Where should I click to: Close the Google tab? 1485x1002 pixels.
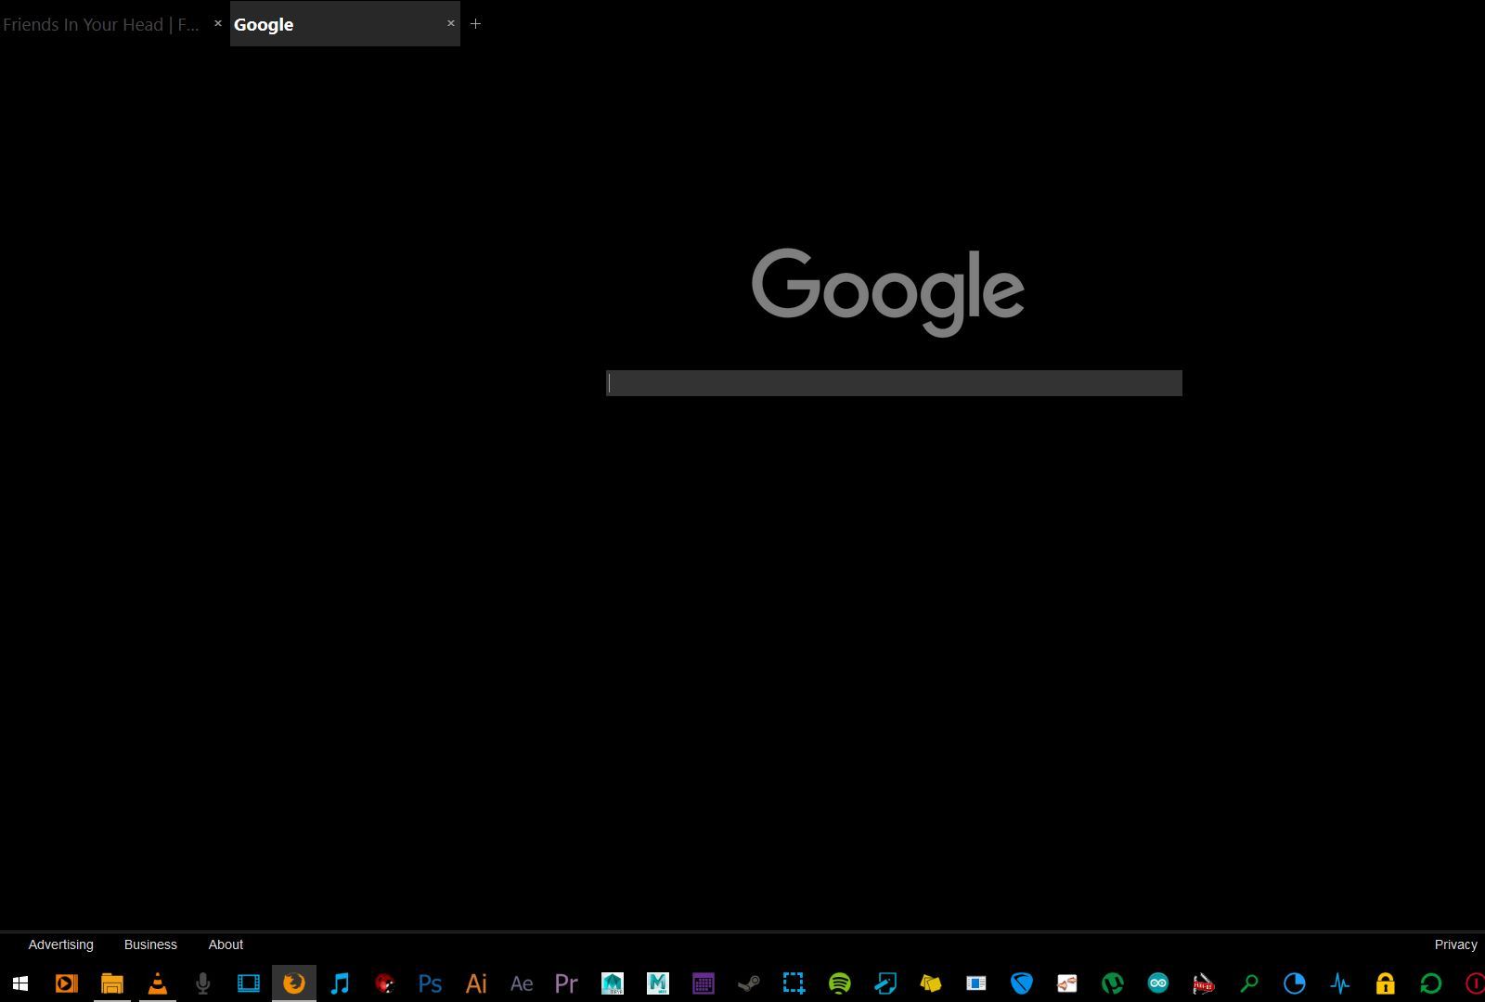(451, 23)
